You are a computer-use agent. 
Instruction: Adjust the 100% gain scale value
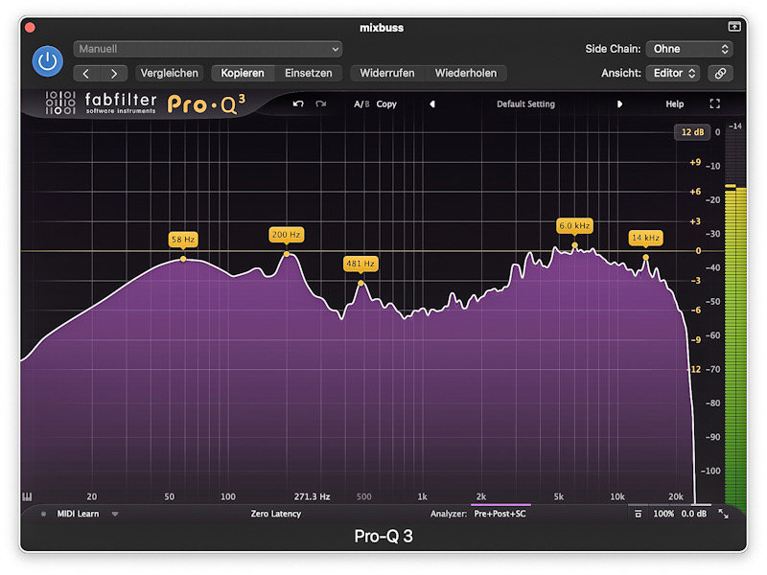pyautogui.click(x=663, y=514)
